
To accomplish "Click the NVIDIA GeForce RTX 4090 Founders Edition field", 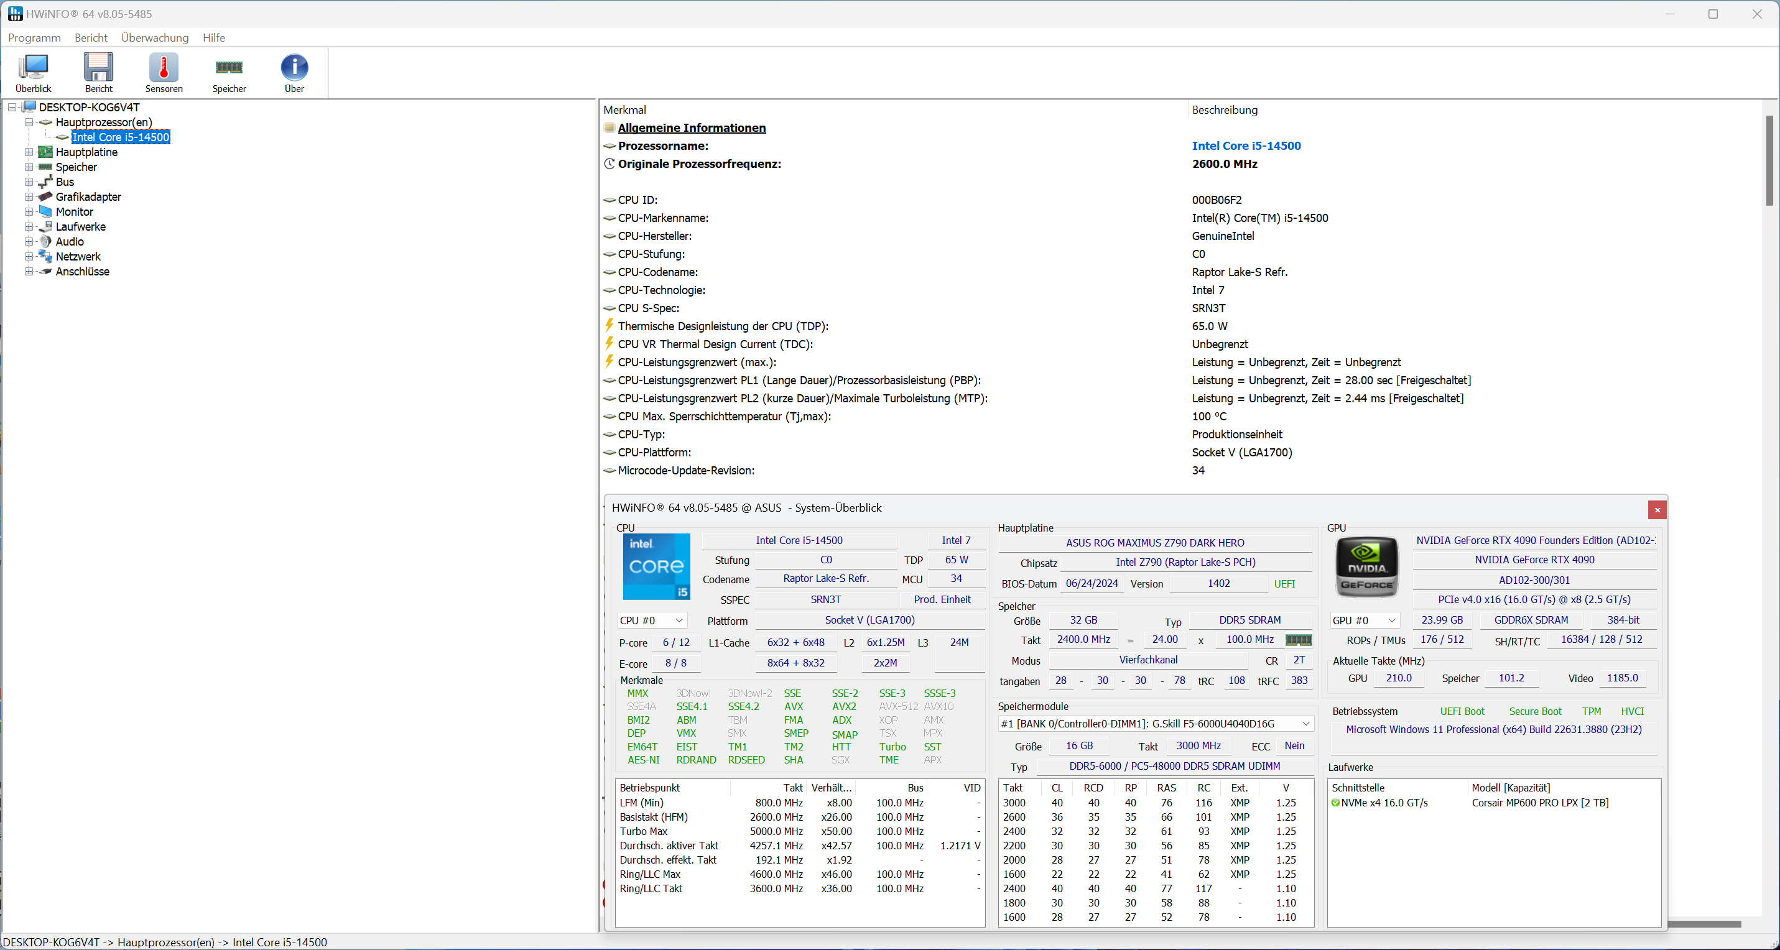I will click(x=1535, y=540).
